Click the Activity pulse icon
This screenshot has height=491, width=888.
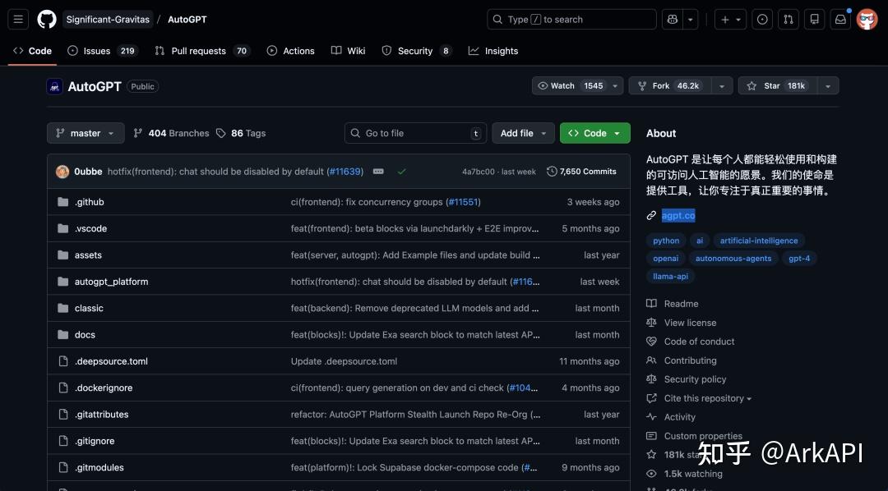coord(651,417)
